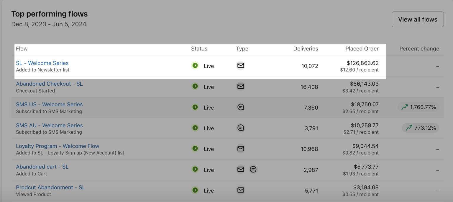Image resolution: width=453 pixels, height=202 pixels.
Task: Click the 773.12% percent change badge
Action: pos(420,128)
